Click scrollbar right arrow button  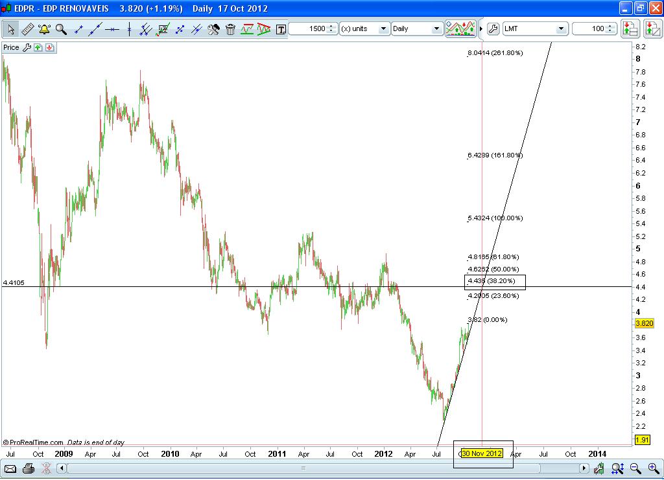click(584, 468)
